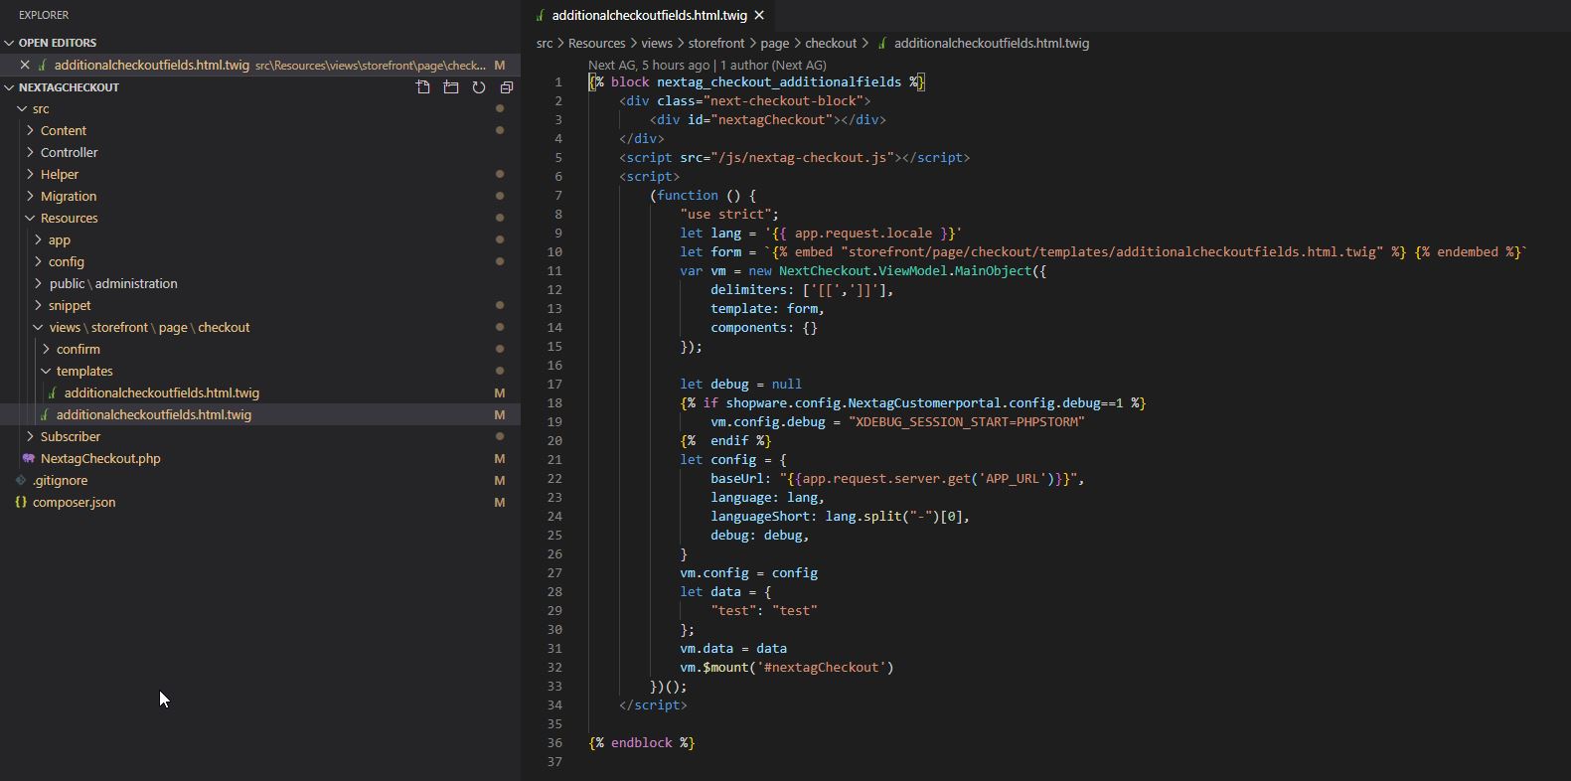This screenshot has height=781, width=1571.
Task: Expand the Content folder
Action: pos(30,131)
